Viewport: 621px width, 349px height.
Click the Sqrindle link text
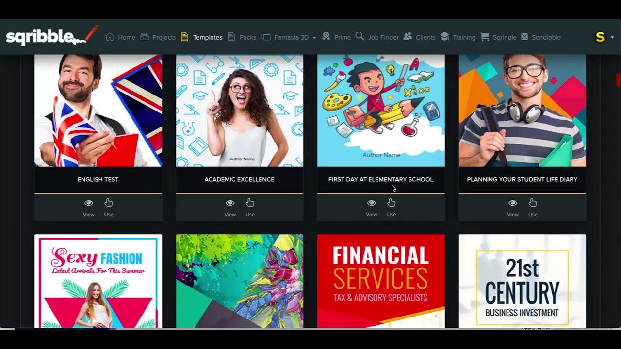(505, 37)
